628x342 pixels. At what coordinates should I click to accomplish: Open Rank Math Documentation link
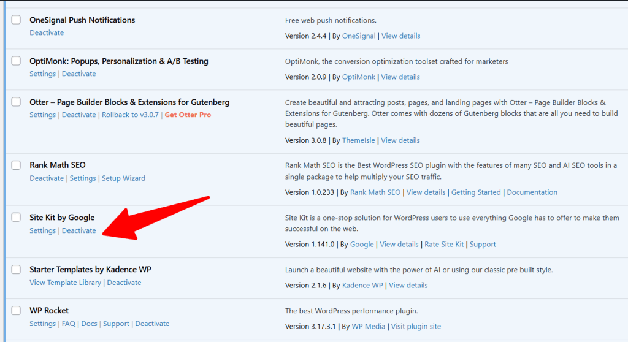532,192
